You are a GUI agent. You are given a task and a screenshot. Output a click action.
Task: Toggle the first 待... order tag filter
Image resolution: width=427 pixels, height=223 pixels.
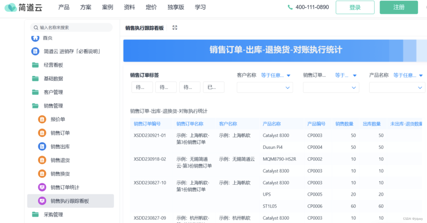tap(142, 87)
